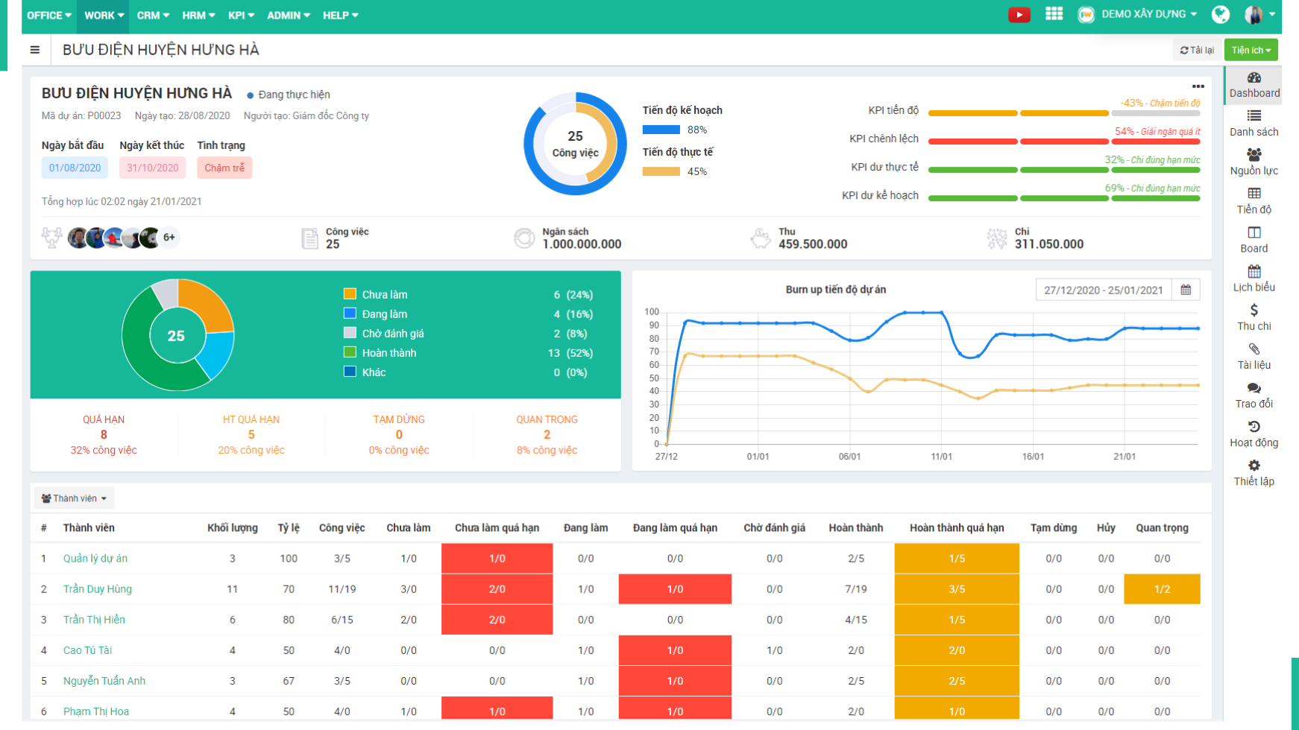Click the KPI chênh lệch progress bar
The height and width of the screenshot is (730, 1299).
tap(1064, 142)
